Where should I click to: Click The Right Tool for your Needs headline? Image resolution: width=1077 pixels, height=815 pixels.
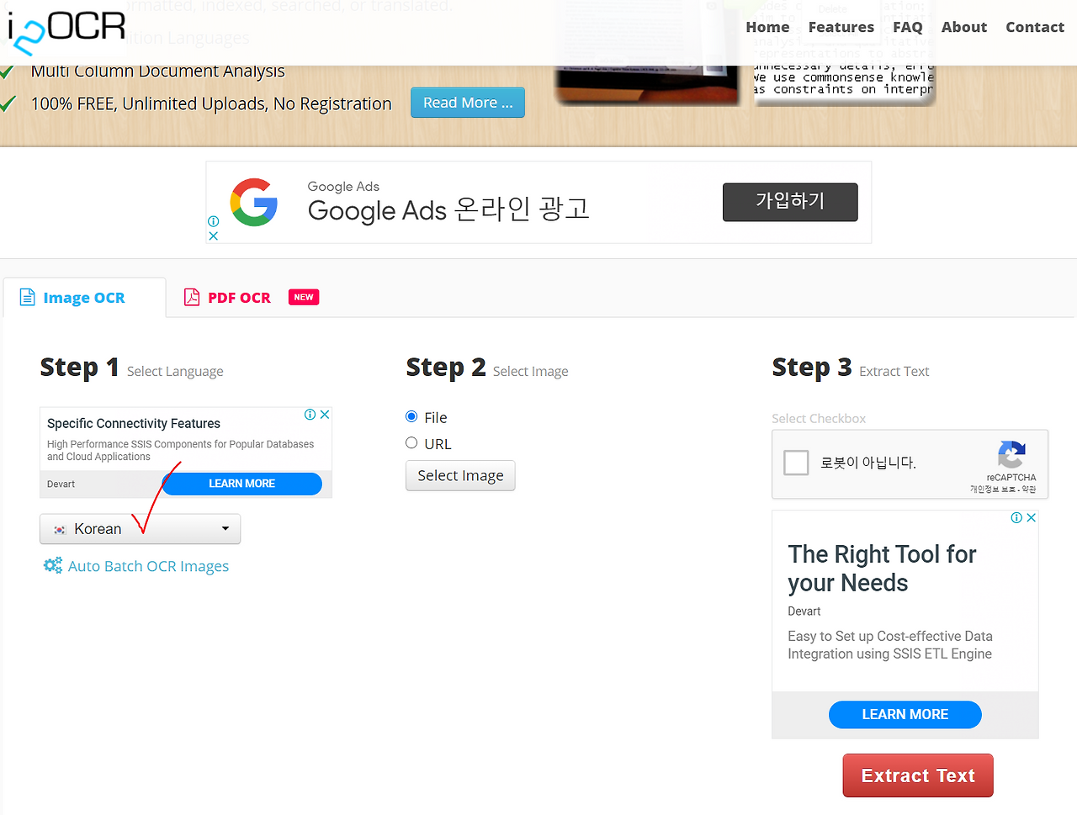[x=882, y=569]
